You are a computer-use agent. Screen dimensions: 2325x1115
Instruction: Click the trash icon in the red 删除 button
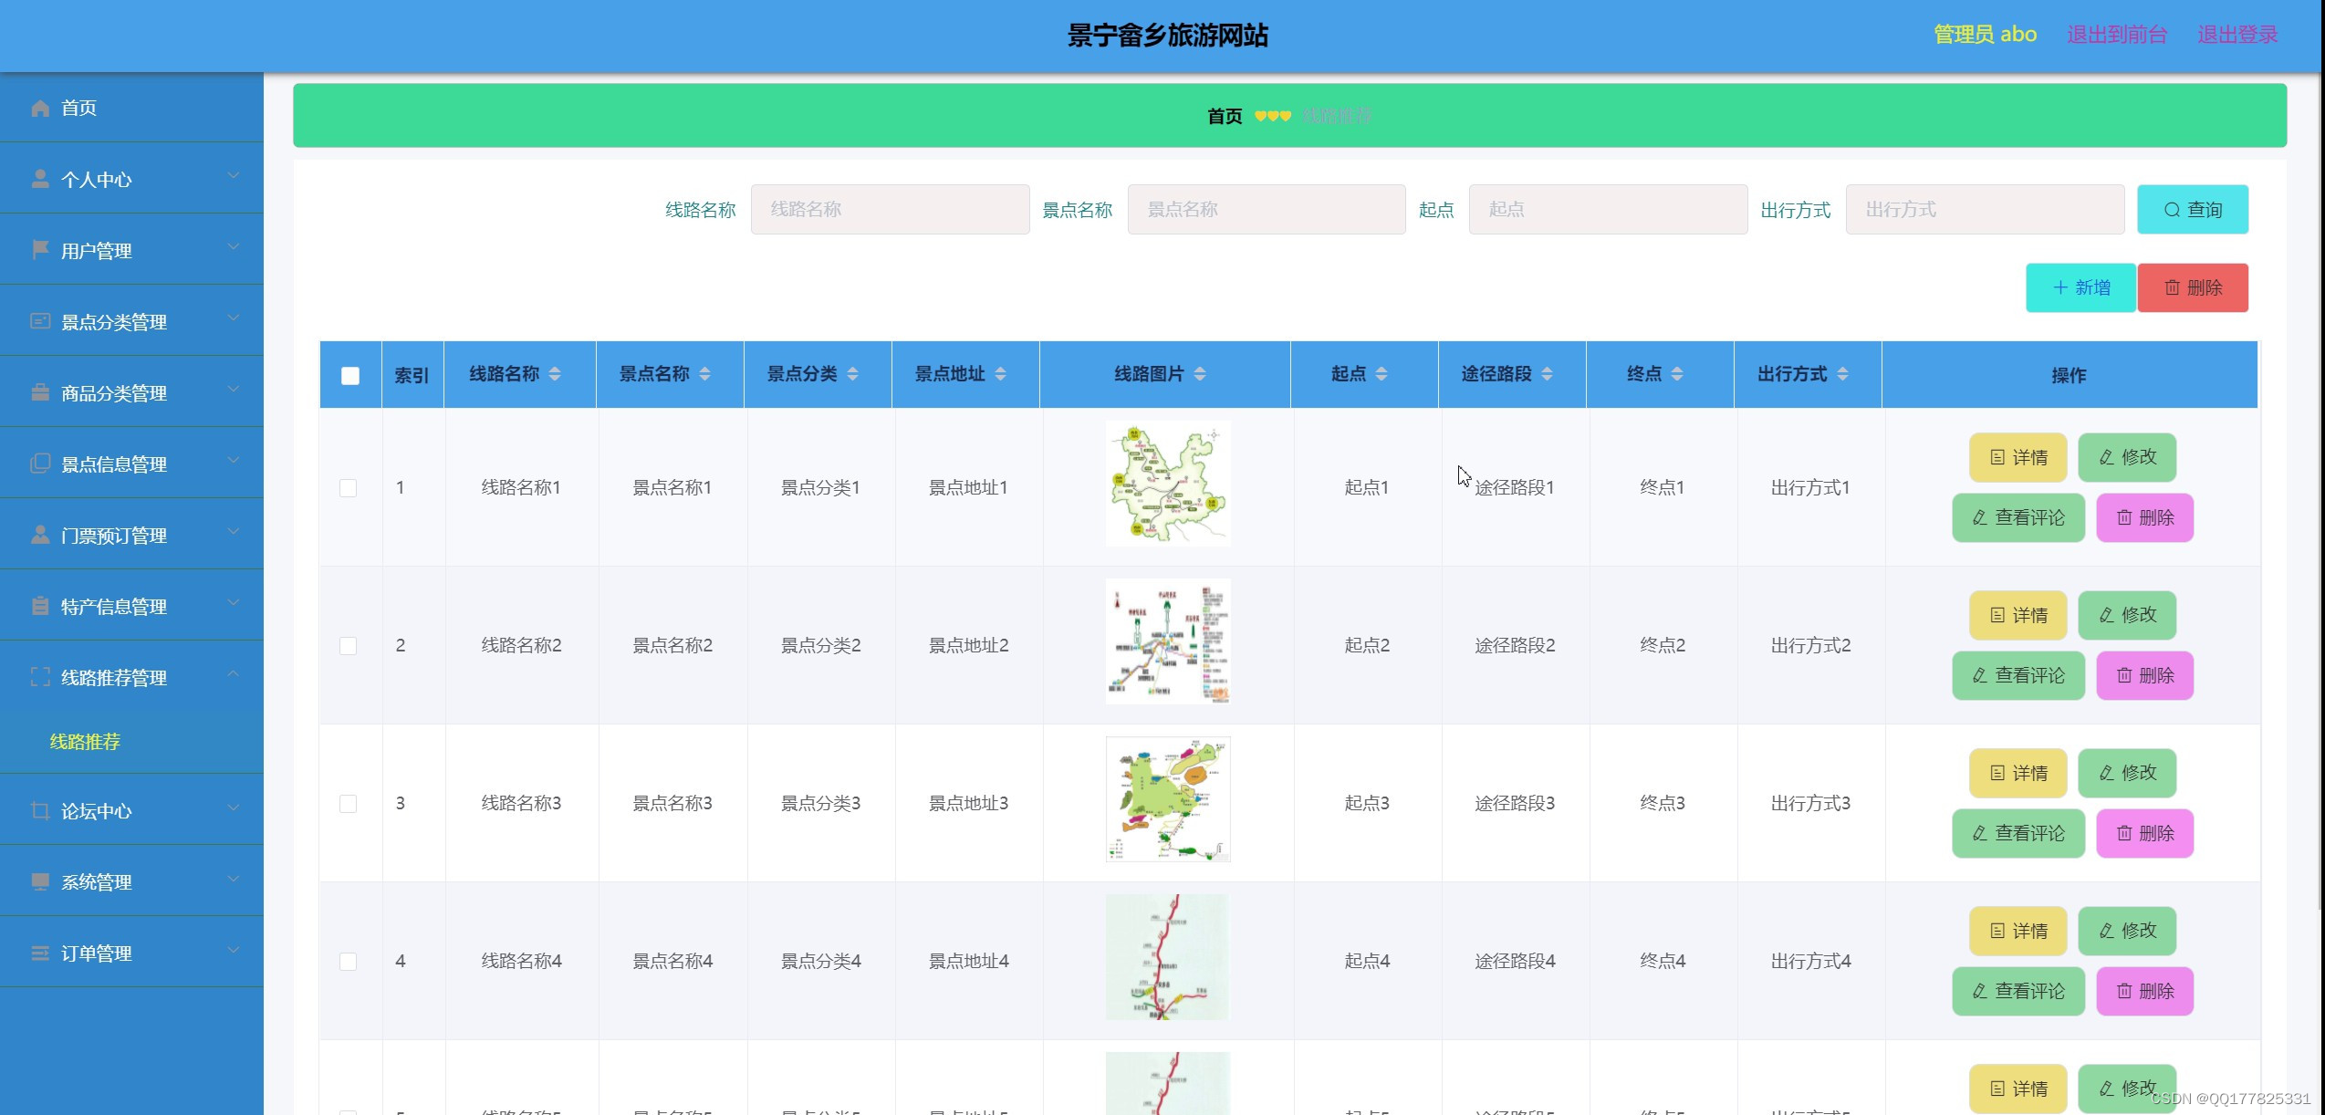click(x=2172, y=287)
